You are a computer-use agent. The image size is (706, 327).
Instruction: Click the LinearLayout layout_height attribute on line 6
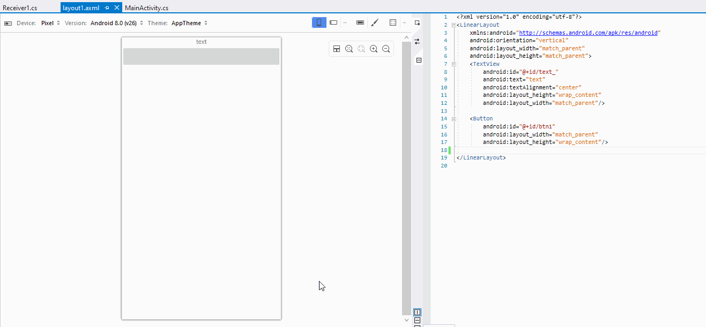(531, 56)
